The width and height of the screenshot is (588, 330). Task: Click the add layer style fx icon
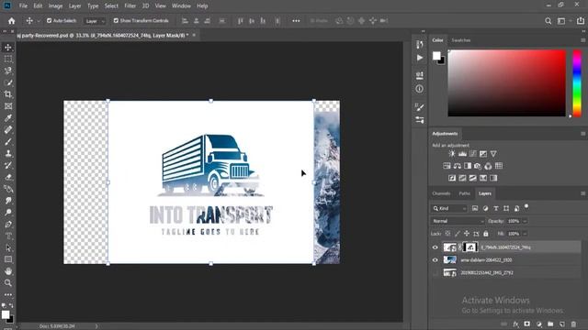515,324
